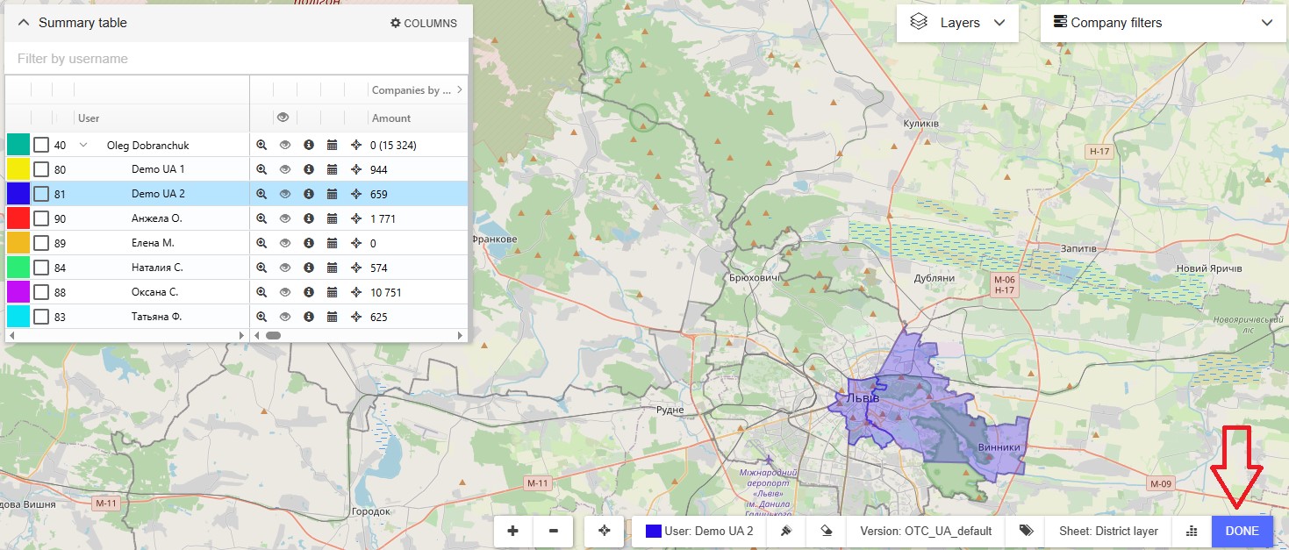The height and width of the screenshot is (550, 1289).
Task: Click crosshair locate icon for Татьяна Ф.
Action: pyautogui.click(x=355, y=317)
